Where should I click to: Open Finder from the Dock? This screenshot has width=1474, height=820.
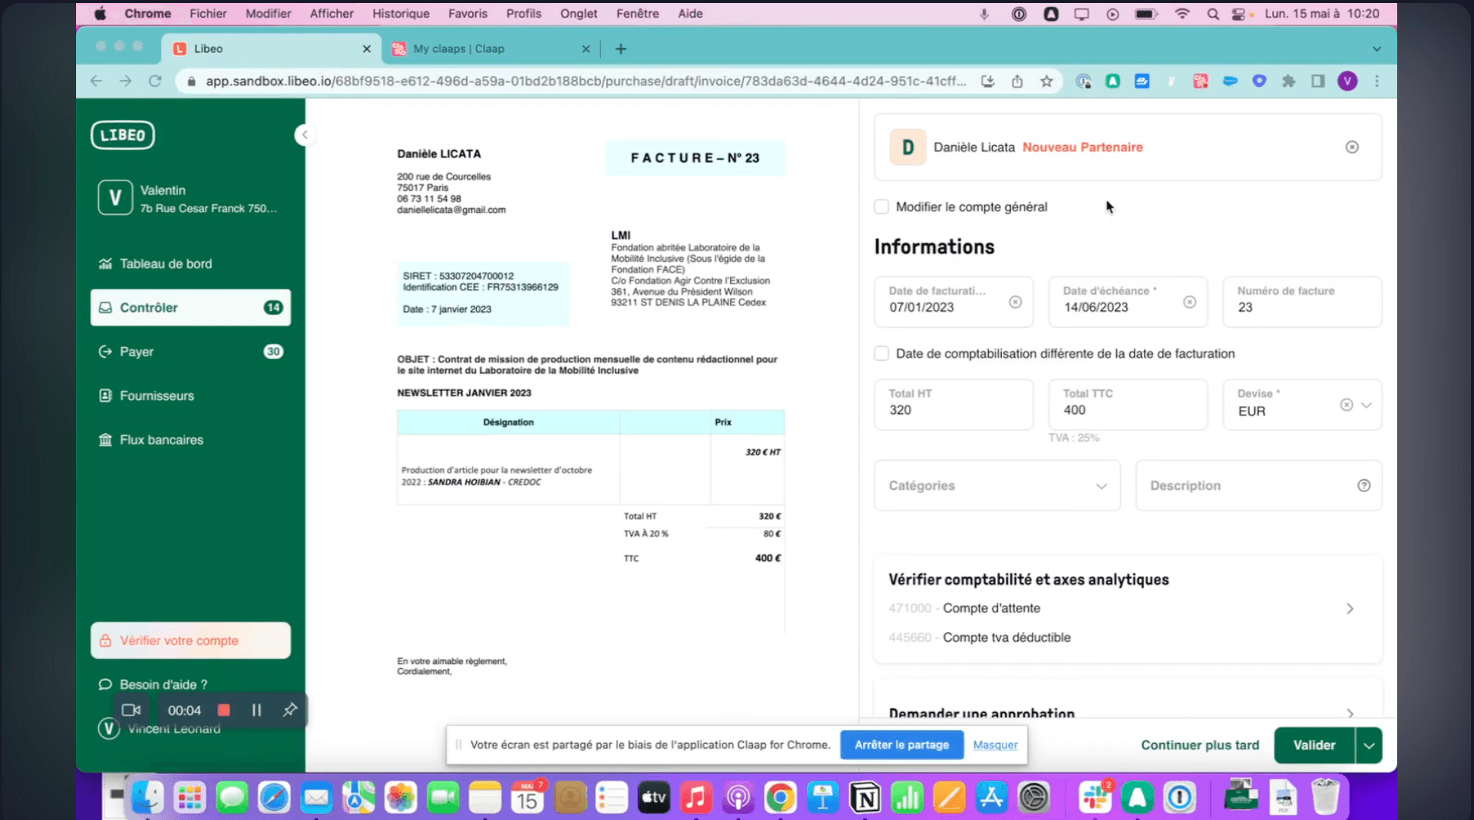pyautogui.click(x=147, y=798)
